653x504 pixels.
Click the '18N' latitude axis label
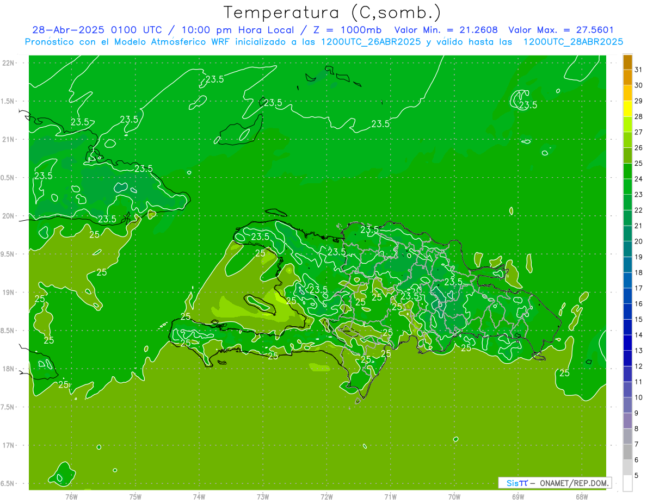click(9, 369)
